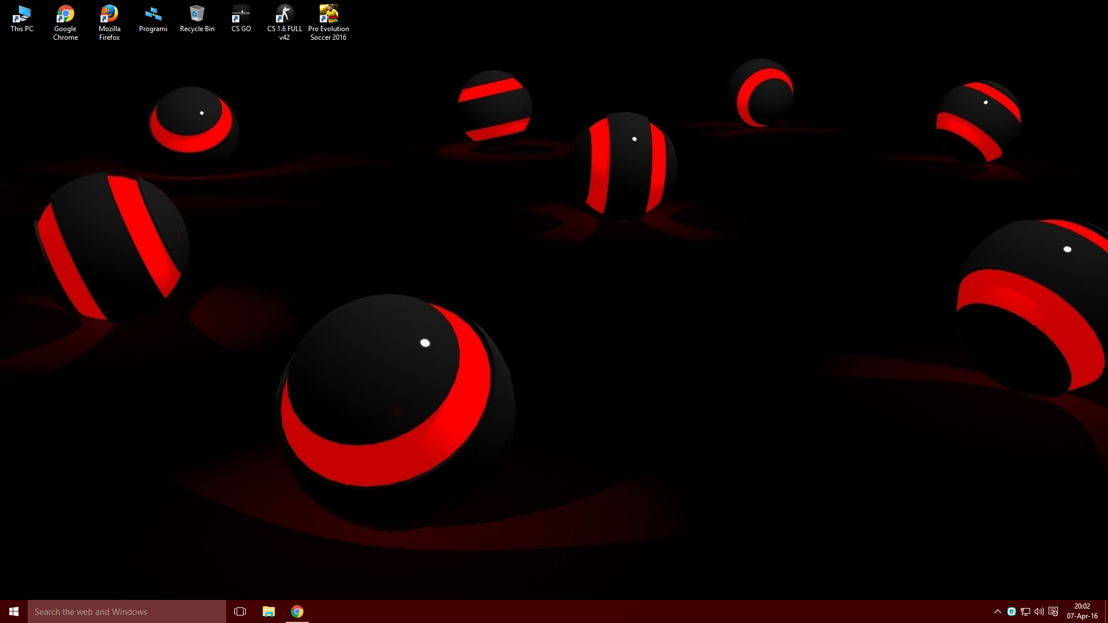Select the Recycle Bin icon
The image size is (1108, 623).
[x=197, y=18]
